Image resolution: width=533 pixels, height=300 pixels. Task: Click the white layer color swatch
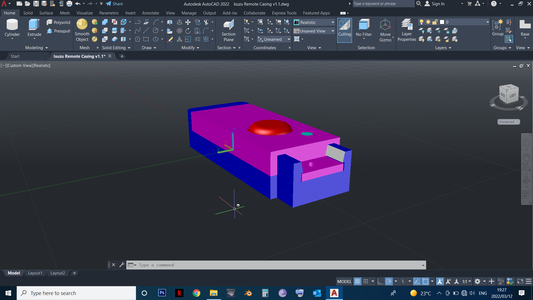tap(442, 22)
